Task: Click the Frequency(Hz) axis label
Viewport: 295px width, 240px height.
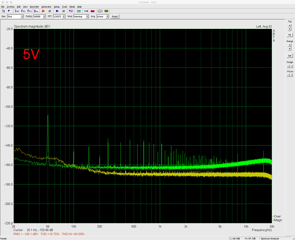Action: pos(262,230)
